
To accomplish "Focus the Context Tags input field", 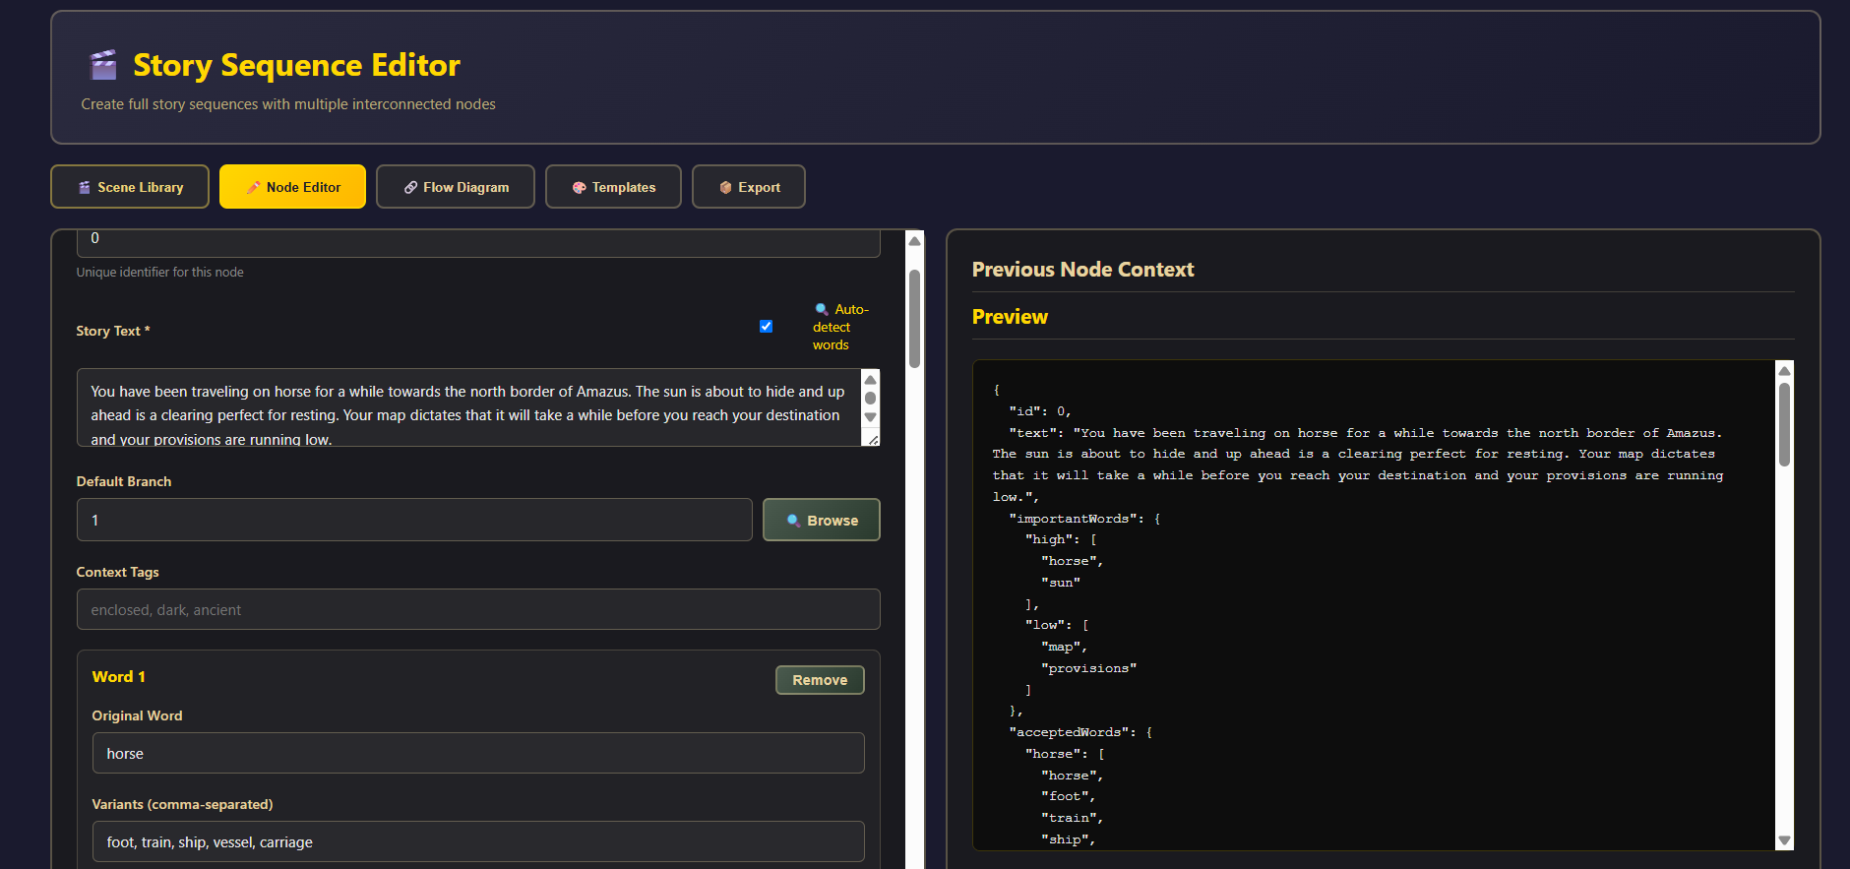I will click(478, 610).
